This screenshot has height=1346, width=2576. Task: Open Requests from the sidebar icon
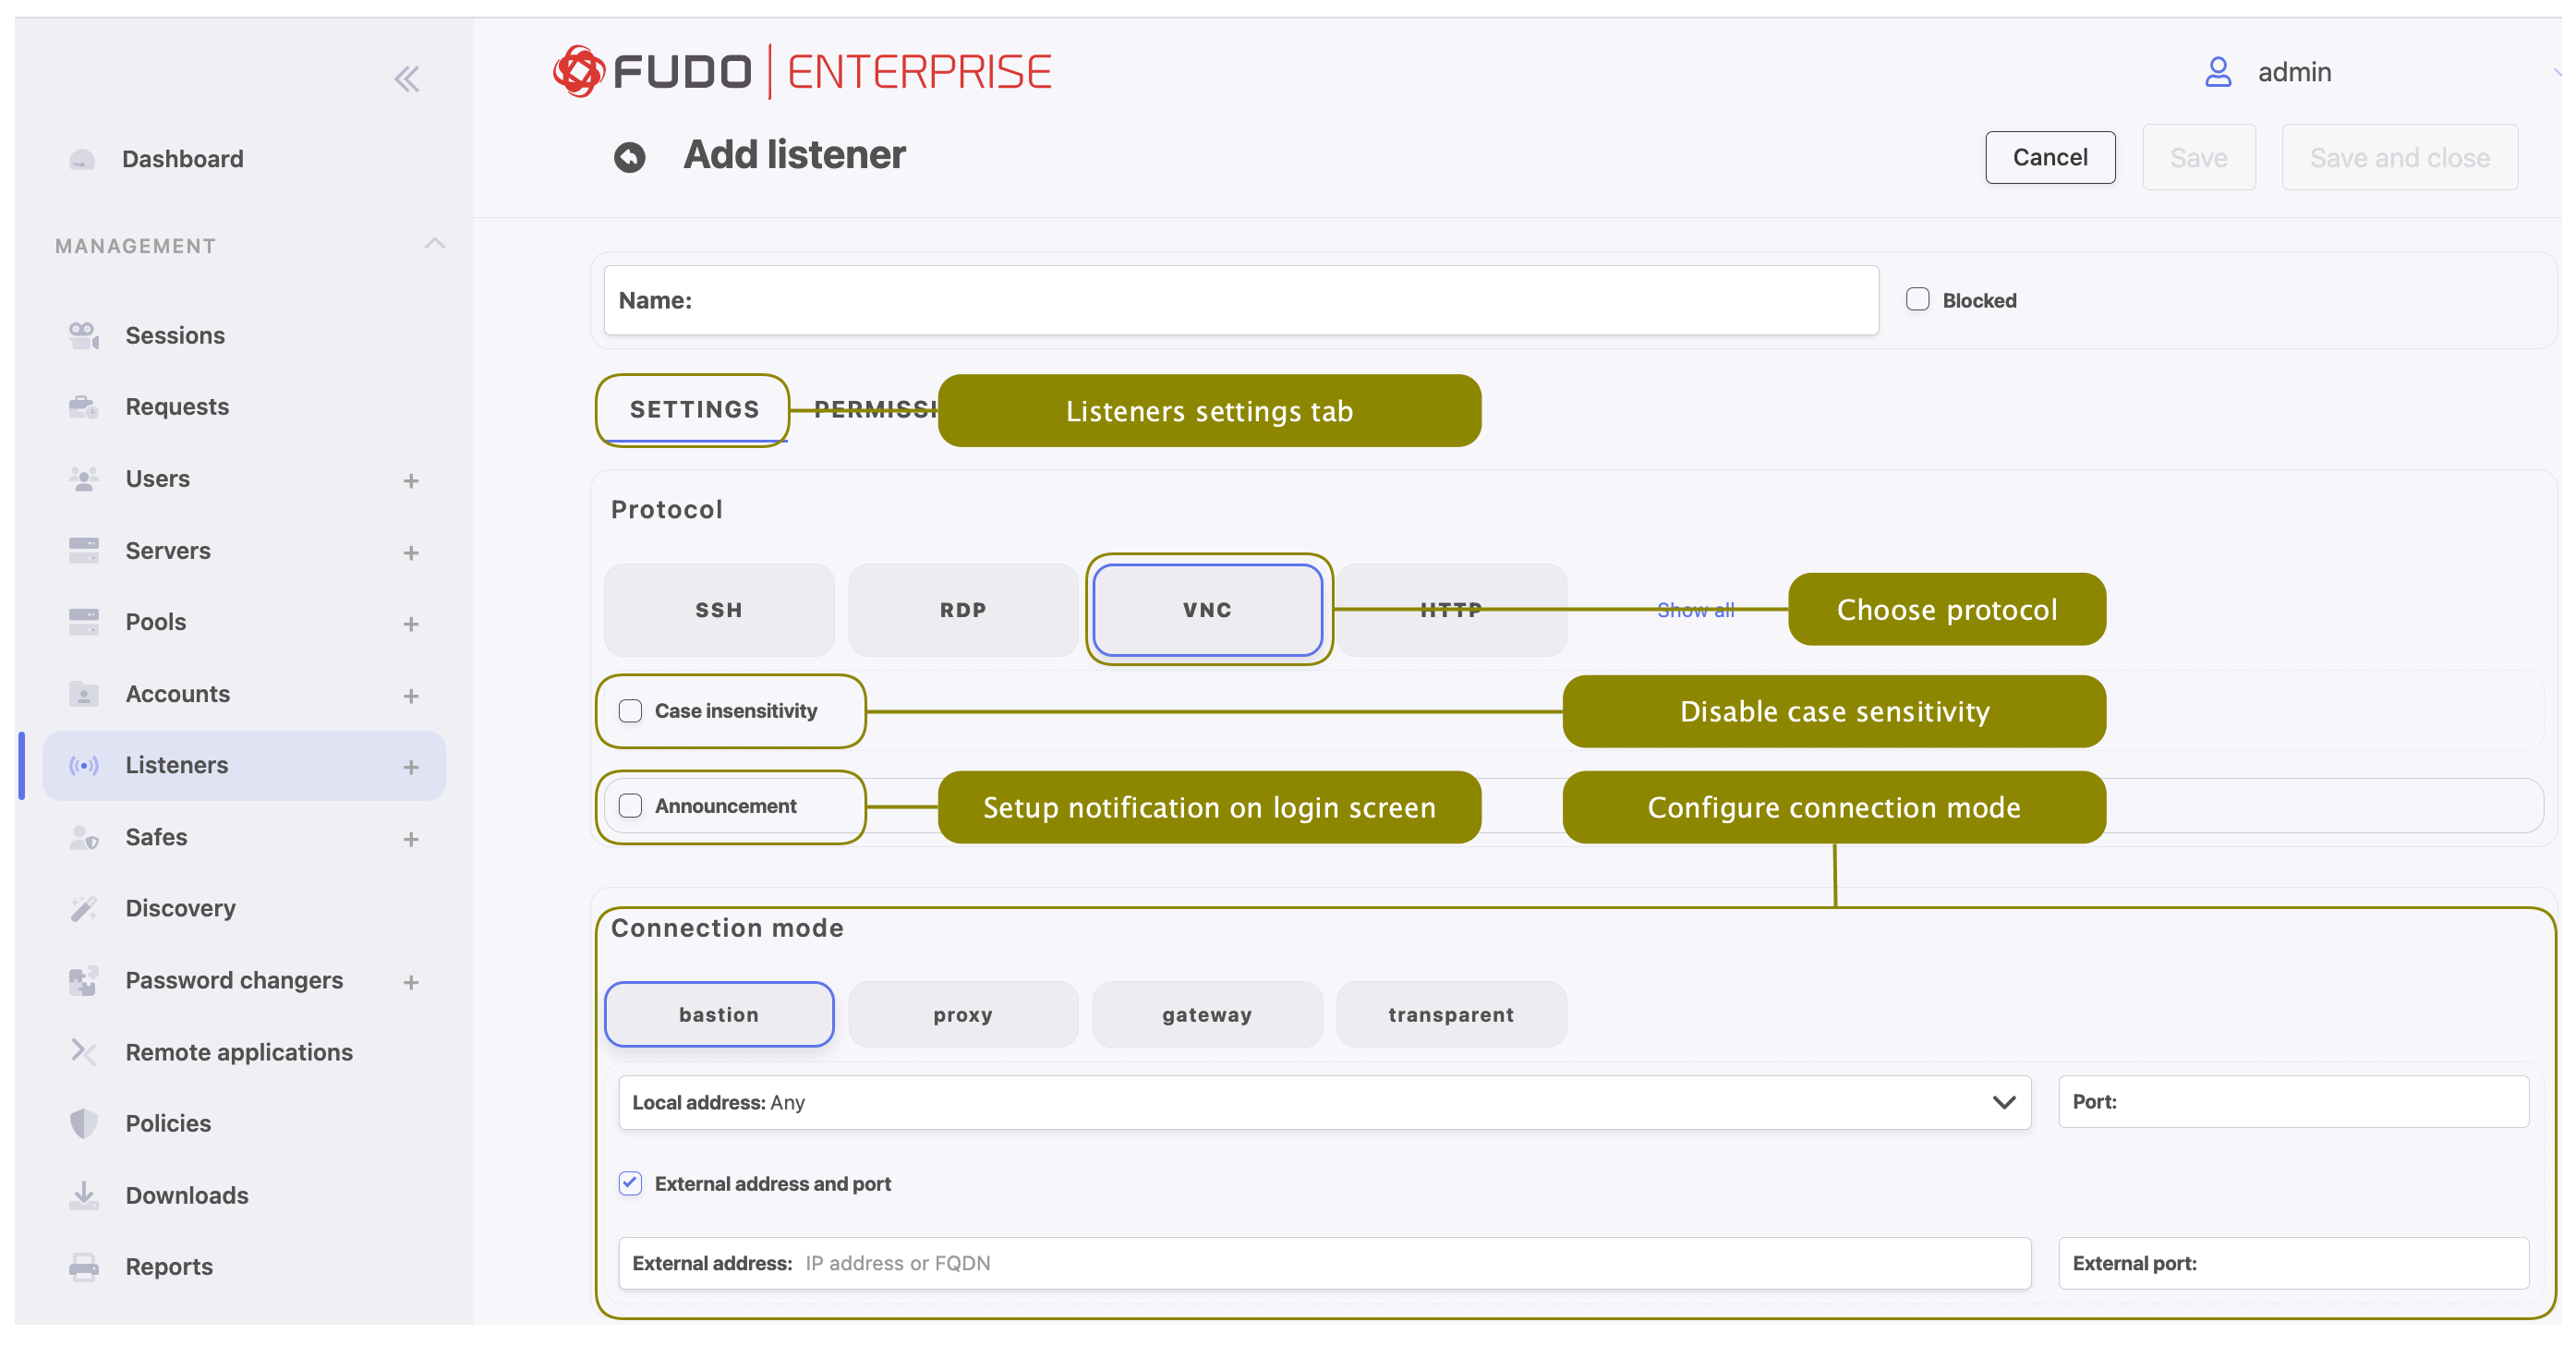(x=83, y=407)
